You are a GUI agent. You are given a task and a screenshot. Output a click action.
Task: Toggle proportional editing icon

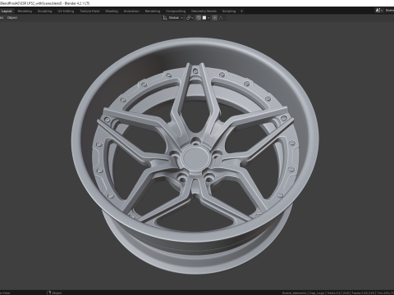(x=215, y=18)
